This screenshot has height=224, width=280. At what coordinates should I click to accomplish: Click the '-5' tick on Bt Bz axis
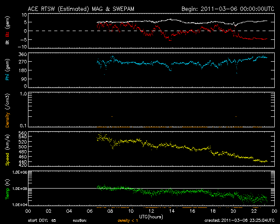[24, 40]
